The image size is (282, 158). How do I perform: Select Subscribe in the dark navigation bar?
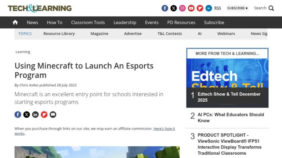coord(214,22)
